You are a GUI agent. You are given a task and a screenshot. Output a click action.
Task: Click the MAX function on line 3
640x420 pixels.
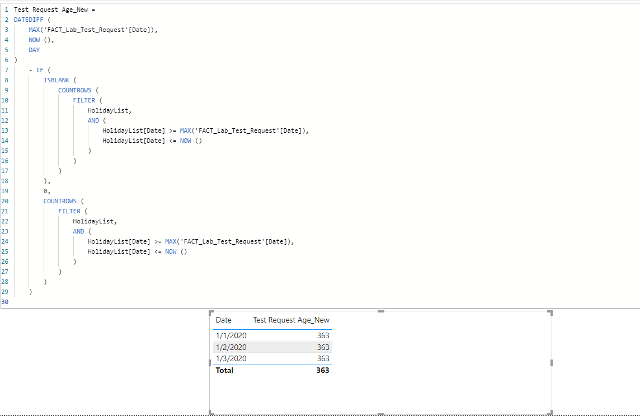34,30
